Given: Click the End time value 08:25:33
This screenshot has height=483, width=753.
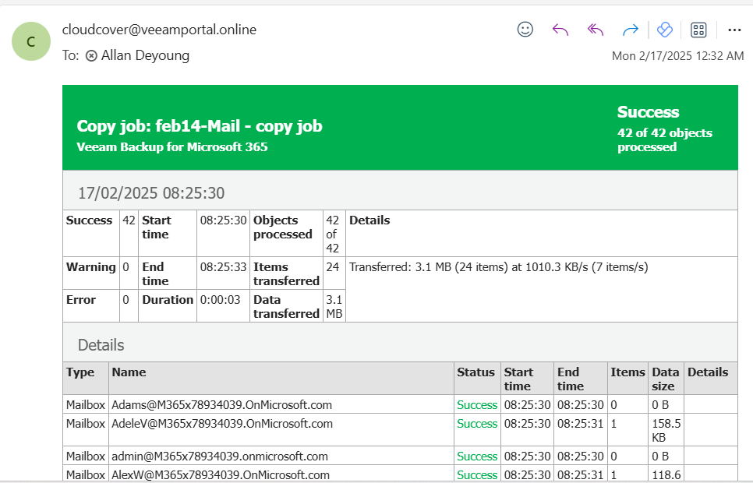Looking at the screenshot, I should click(x=223, y=267).
